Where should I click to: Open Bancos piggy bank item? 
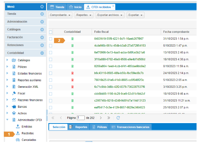pyautogui.click(x=22, y=107)
